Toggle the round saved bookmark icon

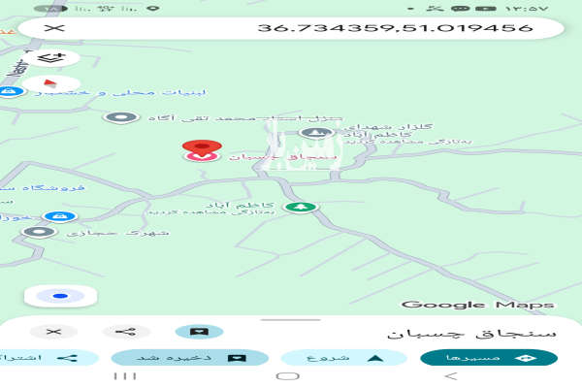click(x=199, y=332)
